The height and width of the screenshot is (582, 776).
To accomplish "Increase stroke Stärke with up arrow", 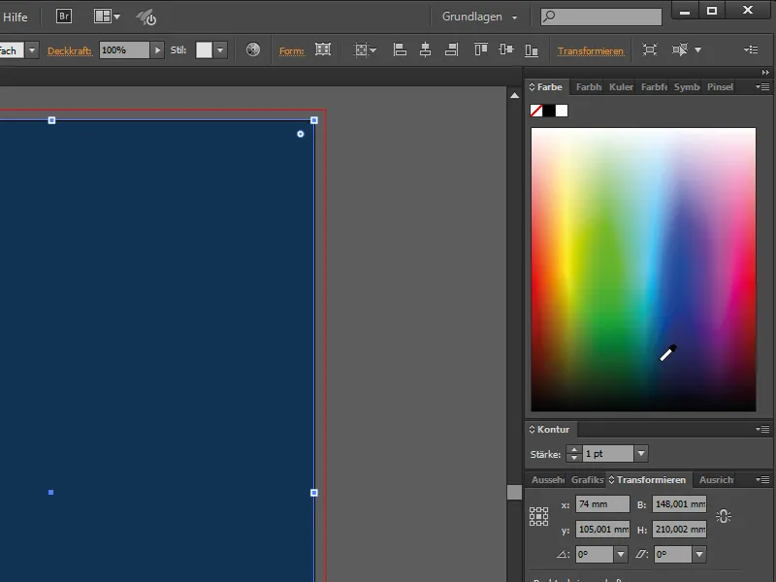I will tap(574, 449).
